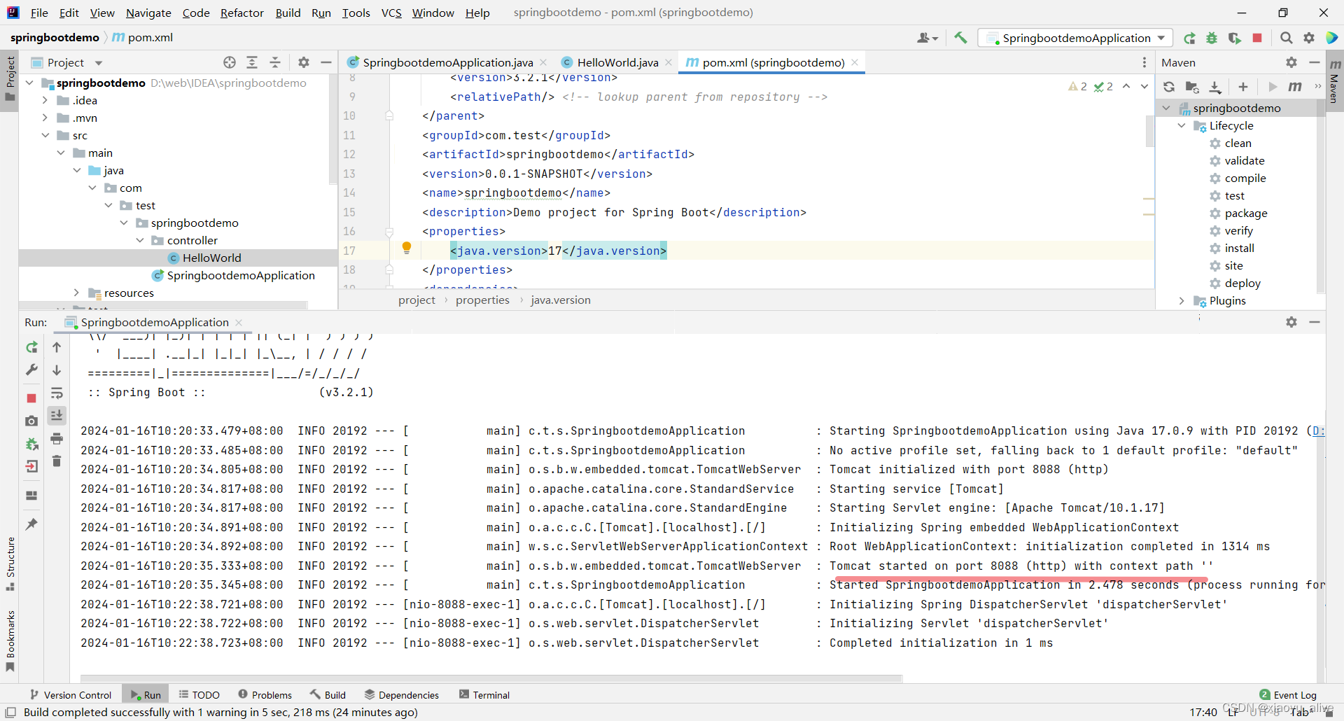Toggle the Bookmarks tool window sidebar button

(x=10, y=640)
